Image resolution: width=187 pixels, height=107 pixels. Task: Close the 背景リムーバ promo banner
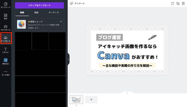(61, 21)
